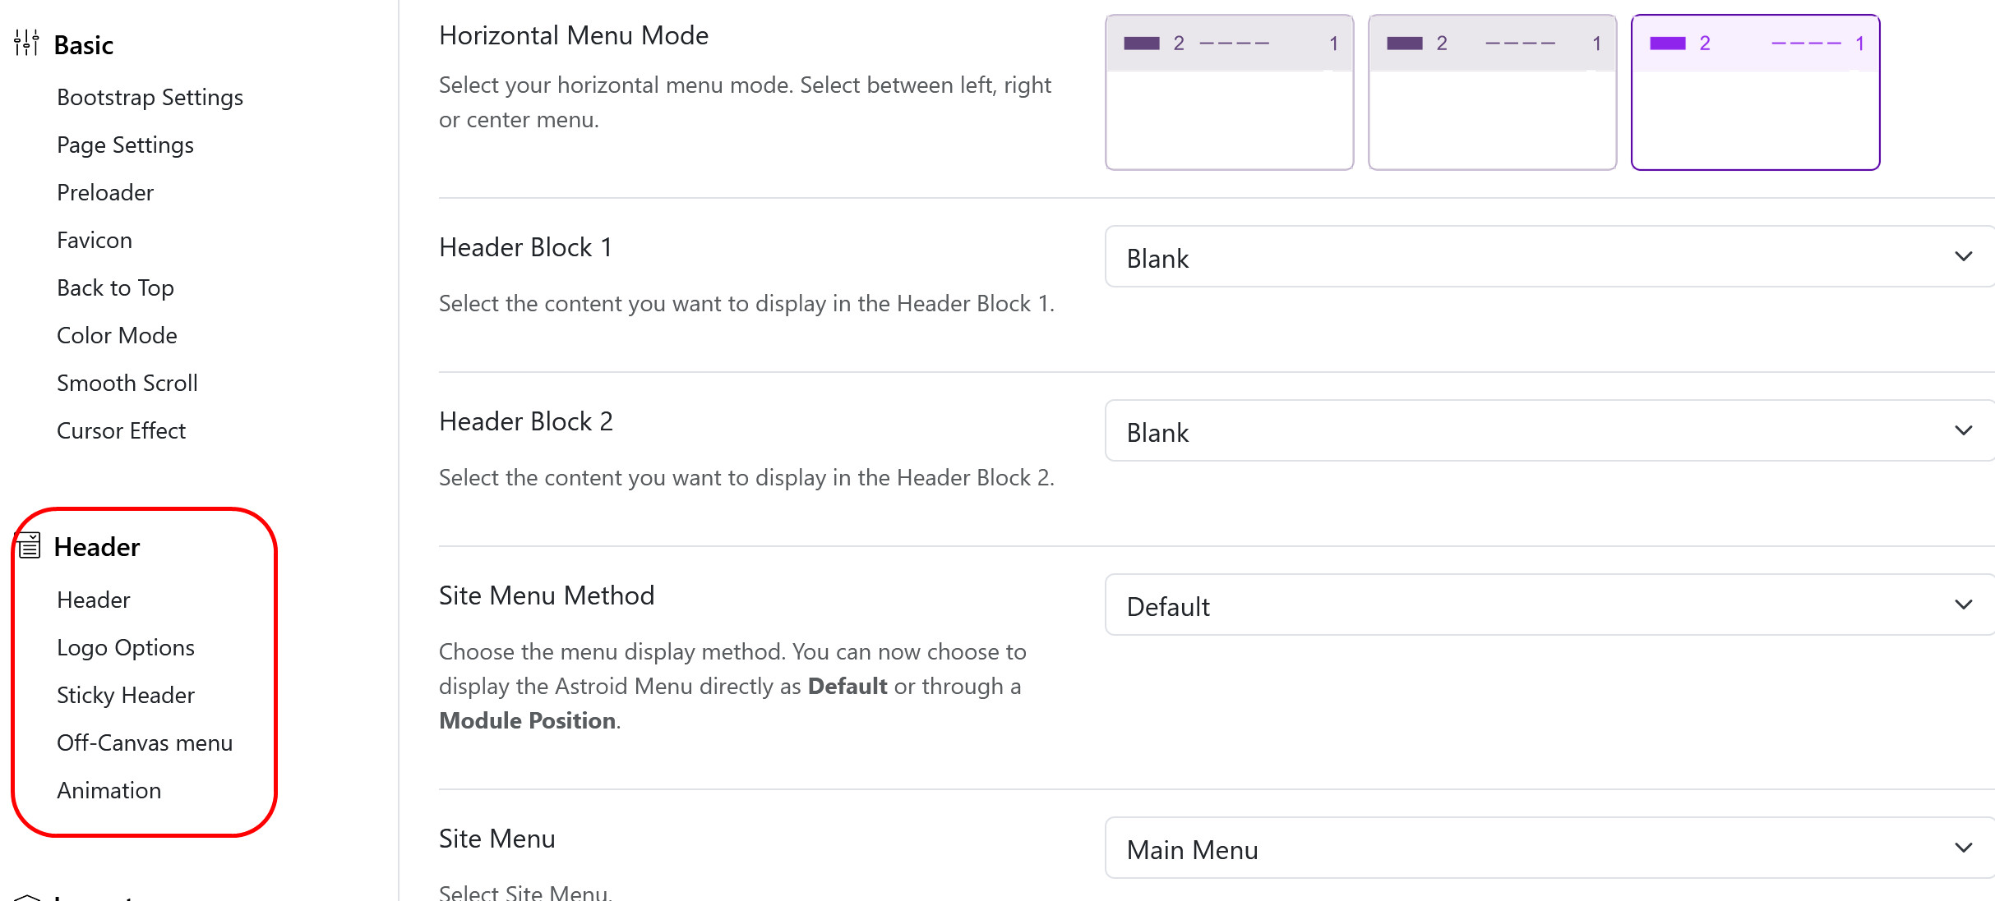Select the right-aligned Horizontal Menu Mode option
This screenshot has width=1995, height=901.
coord(1756,91)
